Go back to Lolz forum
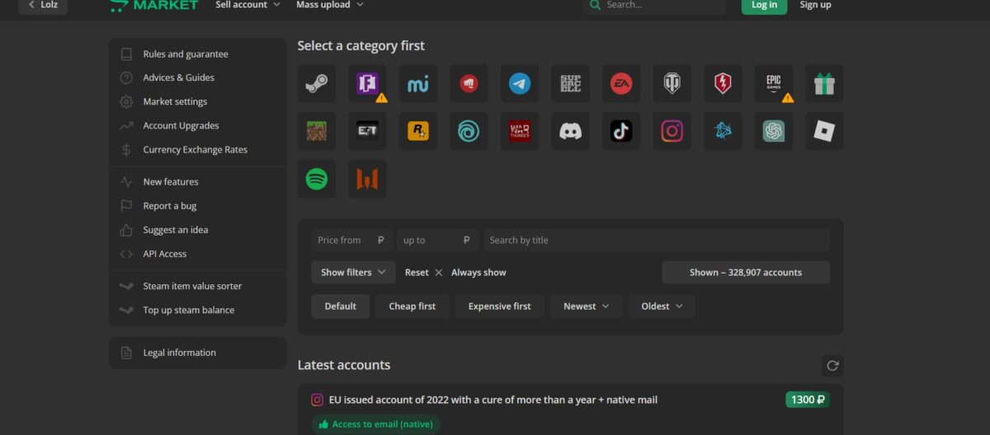 pos(43,5)
